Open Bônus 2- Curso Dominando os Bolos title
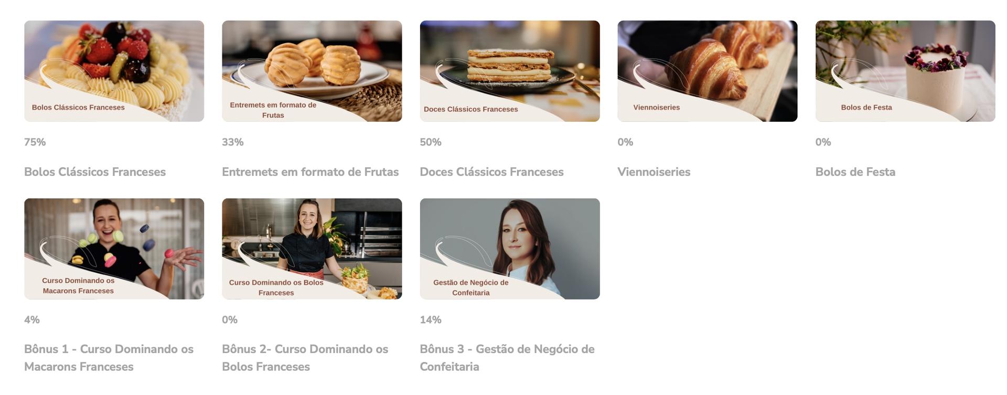The width and height of the screenshot is (1007, 395). tap(305, 358)
